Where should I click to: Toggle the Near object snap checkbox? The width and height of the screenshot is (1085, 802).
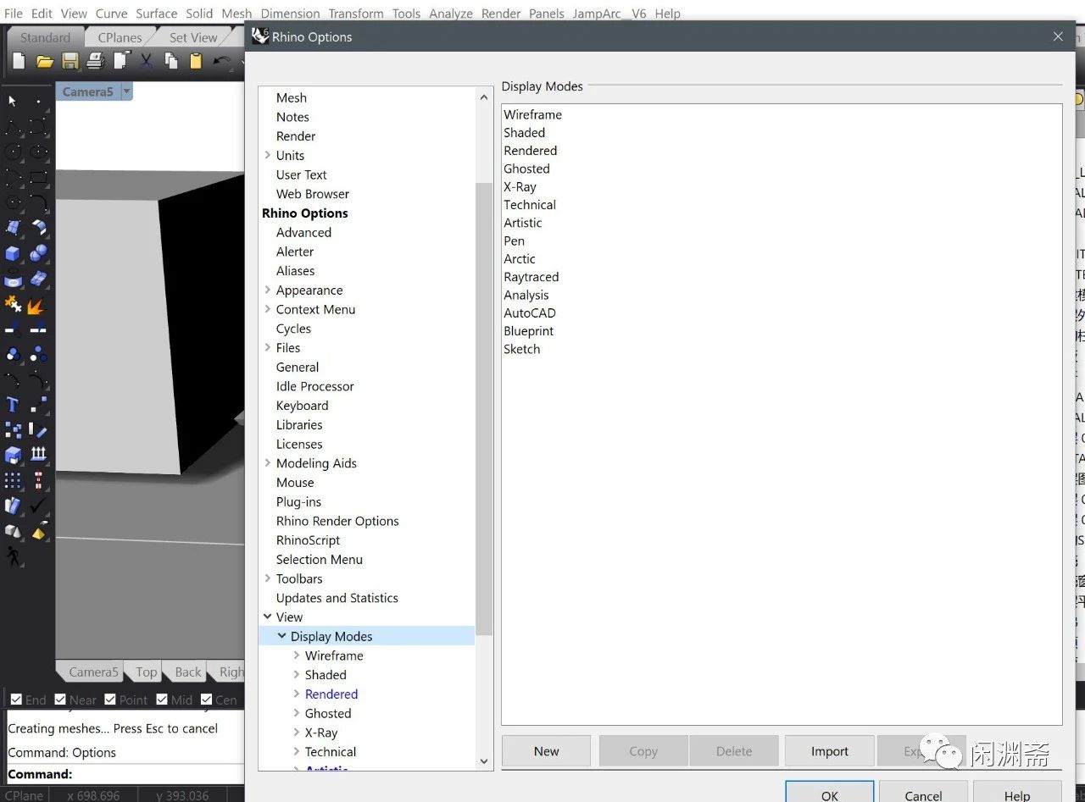coord(60,700)
